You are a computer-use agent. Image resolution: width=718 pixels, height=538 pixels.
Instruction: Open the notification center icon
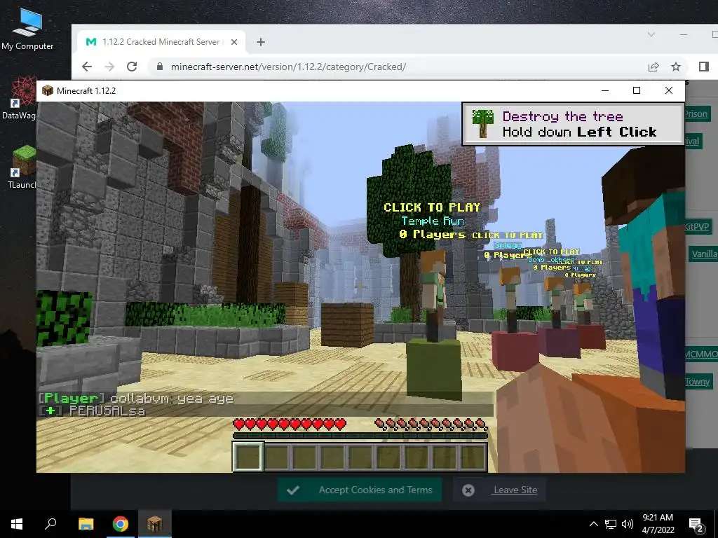[x=696, y=525]
